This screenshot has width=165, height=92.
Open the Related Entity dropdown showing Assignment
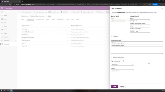[x=140, y=21]
